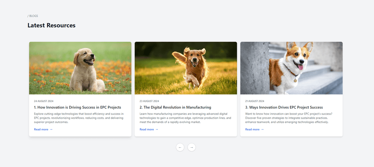Viewport: 374px width, 167px height.
Task: Click arrow icon beside Read more in EPC Projects card
Action: click(x=51, y=129)
